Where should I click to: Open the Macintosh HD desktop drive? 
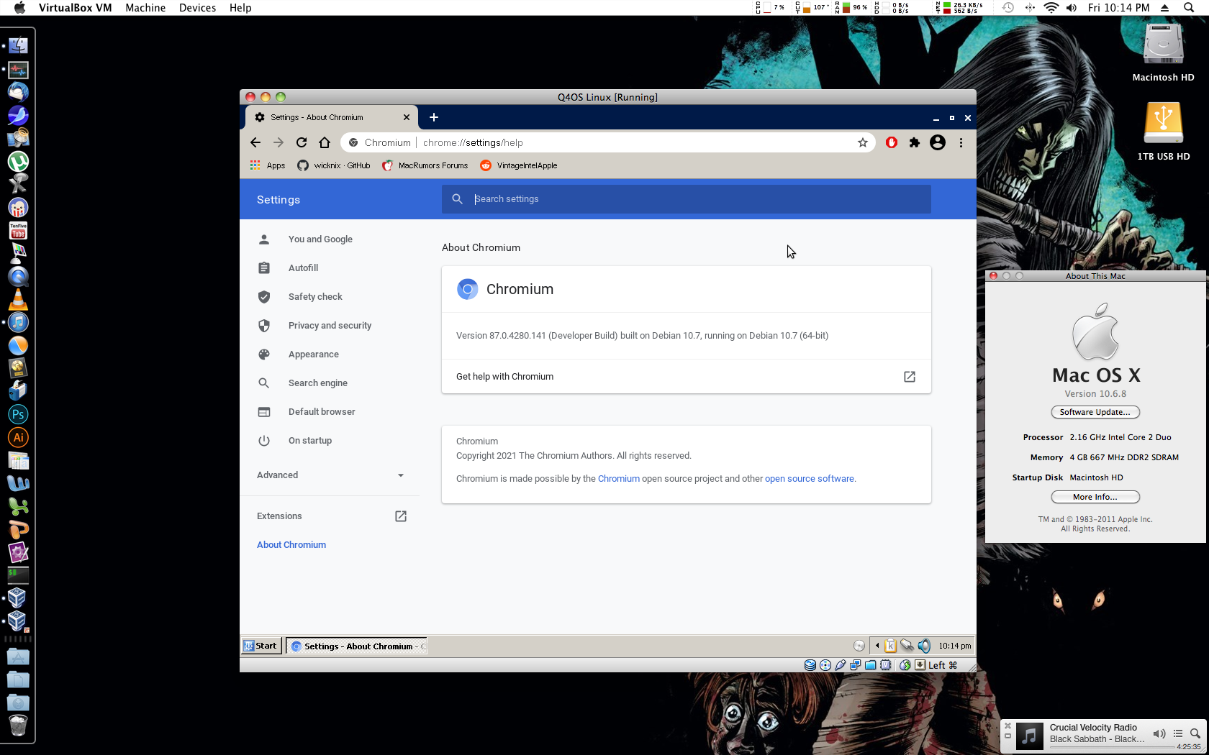click(1163, 52)
